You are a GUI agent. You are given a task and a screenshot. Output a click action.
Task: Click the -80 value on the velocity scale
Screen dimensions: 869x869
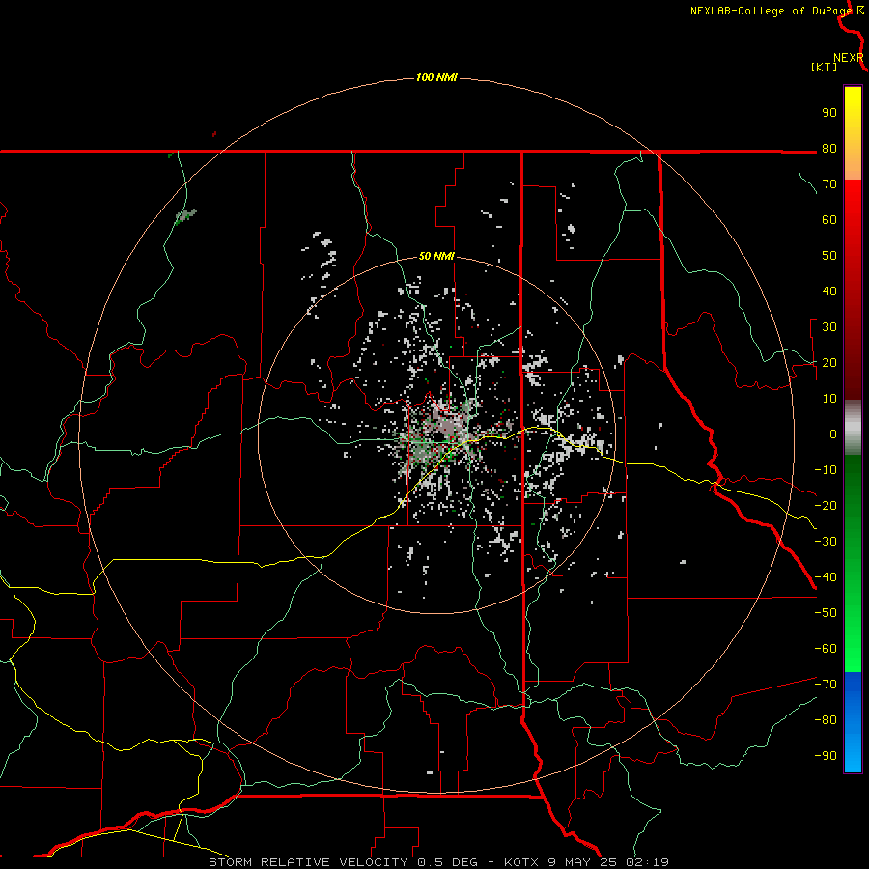click(826, 720)
